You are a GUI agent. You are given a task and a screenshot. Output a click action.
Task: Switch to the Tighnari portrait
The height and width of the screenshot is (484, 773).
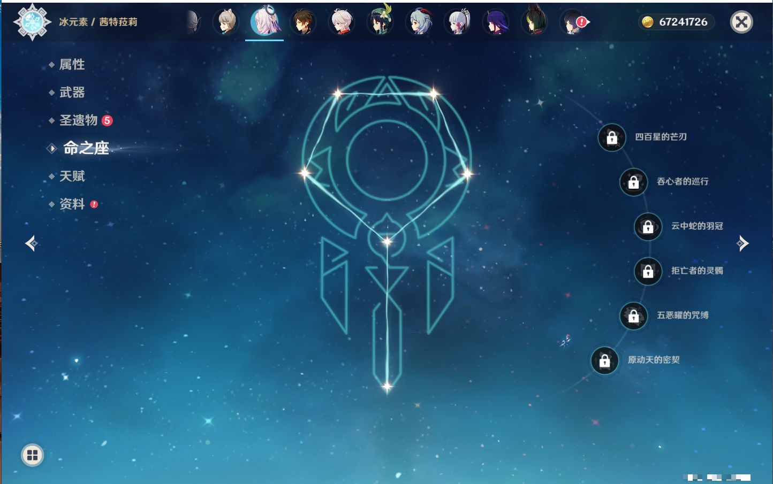point(534,21)
